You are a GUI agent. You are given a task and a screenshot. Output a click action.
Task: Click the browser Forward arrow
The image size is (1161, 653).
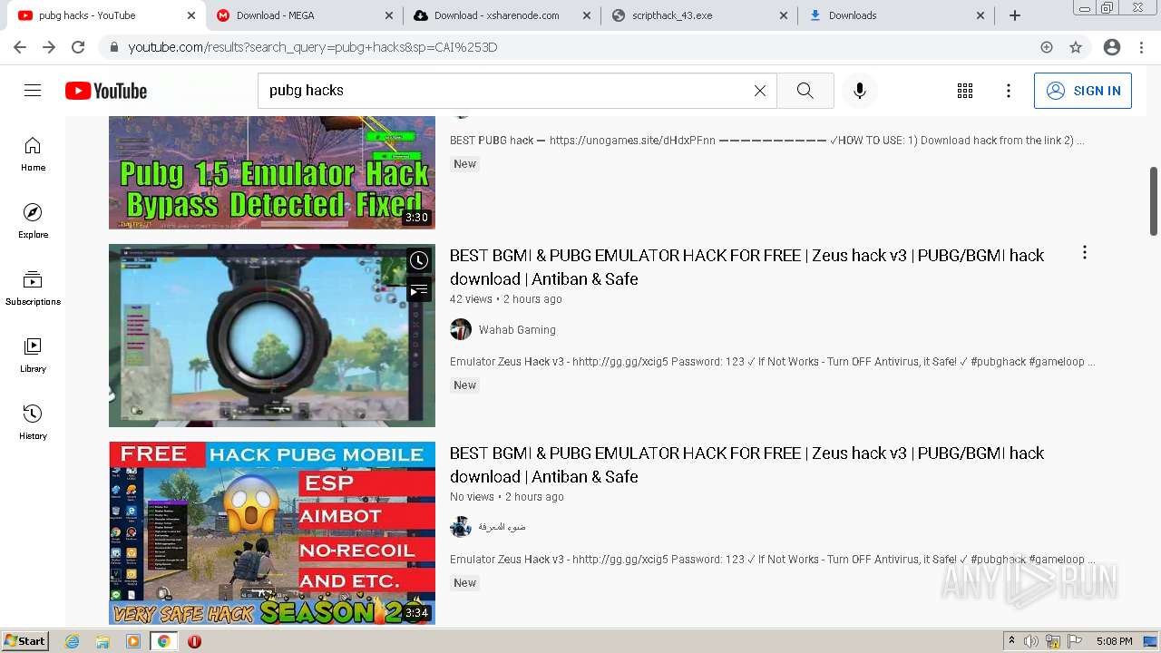(x=49, y=47)
